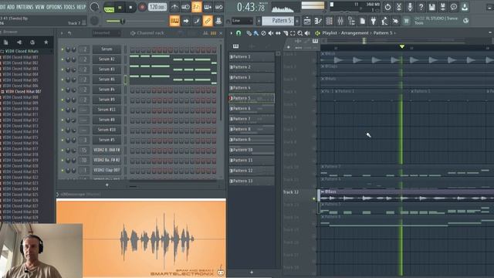This screenshot has height=278, width=494.
Task: Click the tempo tapper icon
Action: 384,21
